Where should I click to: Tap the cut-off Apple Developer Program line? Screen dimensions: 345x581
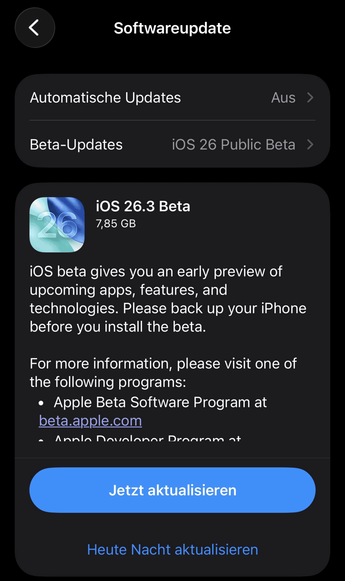(147, 438)
